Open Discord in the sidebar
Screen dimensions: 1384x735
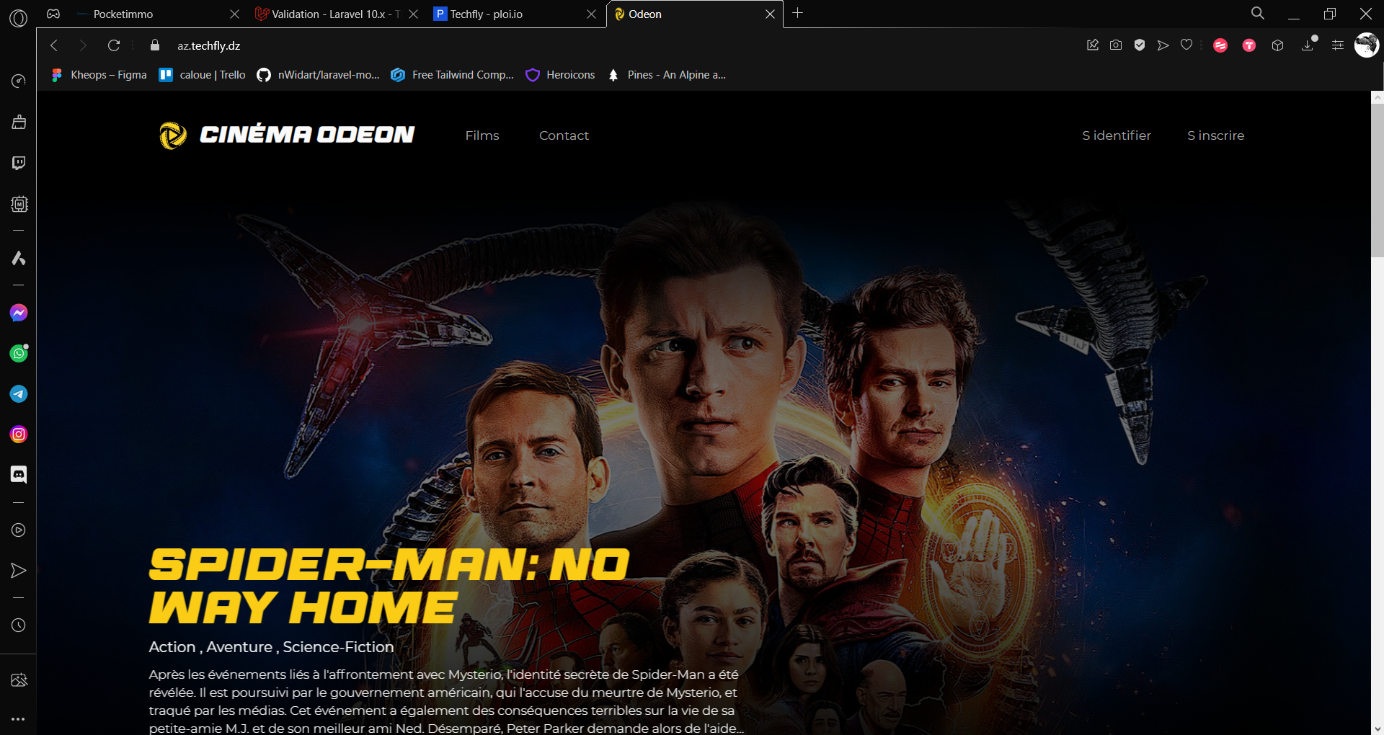coord(19,474)
